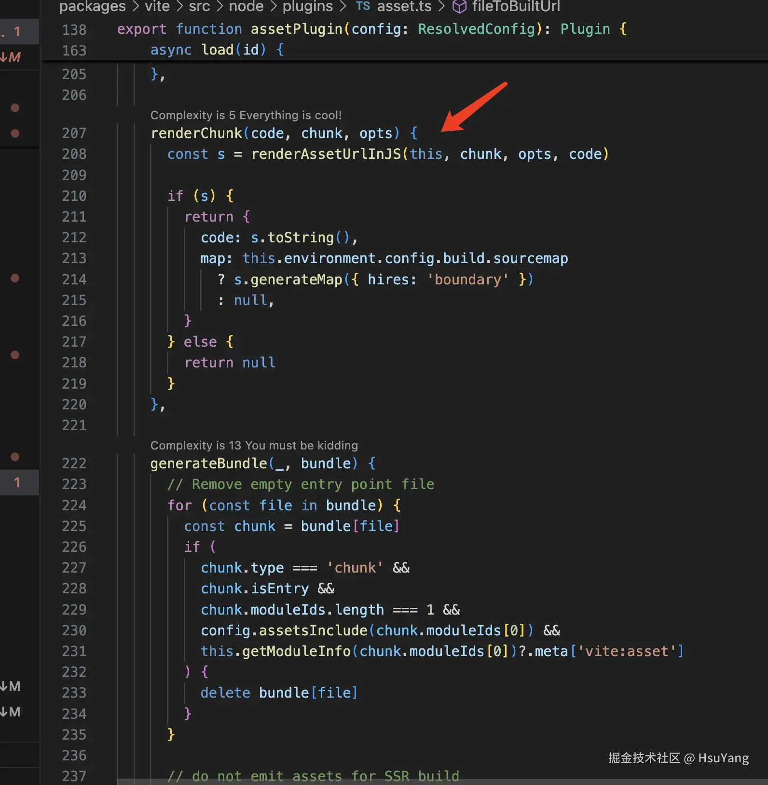Open the node breadcrumb segment
768x785 pixels.
[x=246, y=6]
